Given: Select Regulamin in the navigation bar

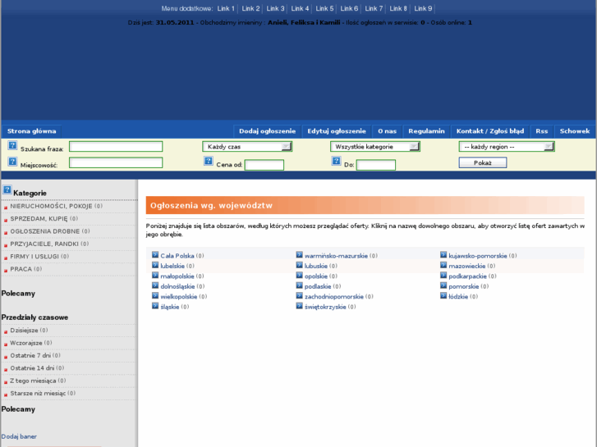Looking at the screenshot, I should coord(426,131).
